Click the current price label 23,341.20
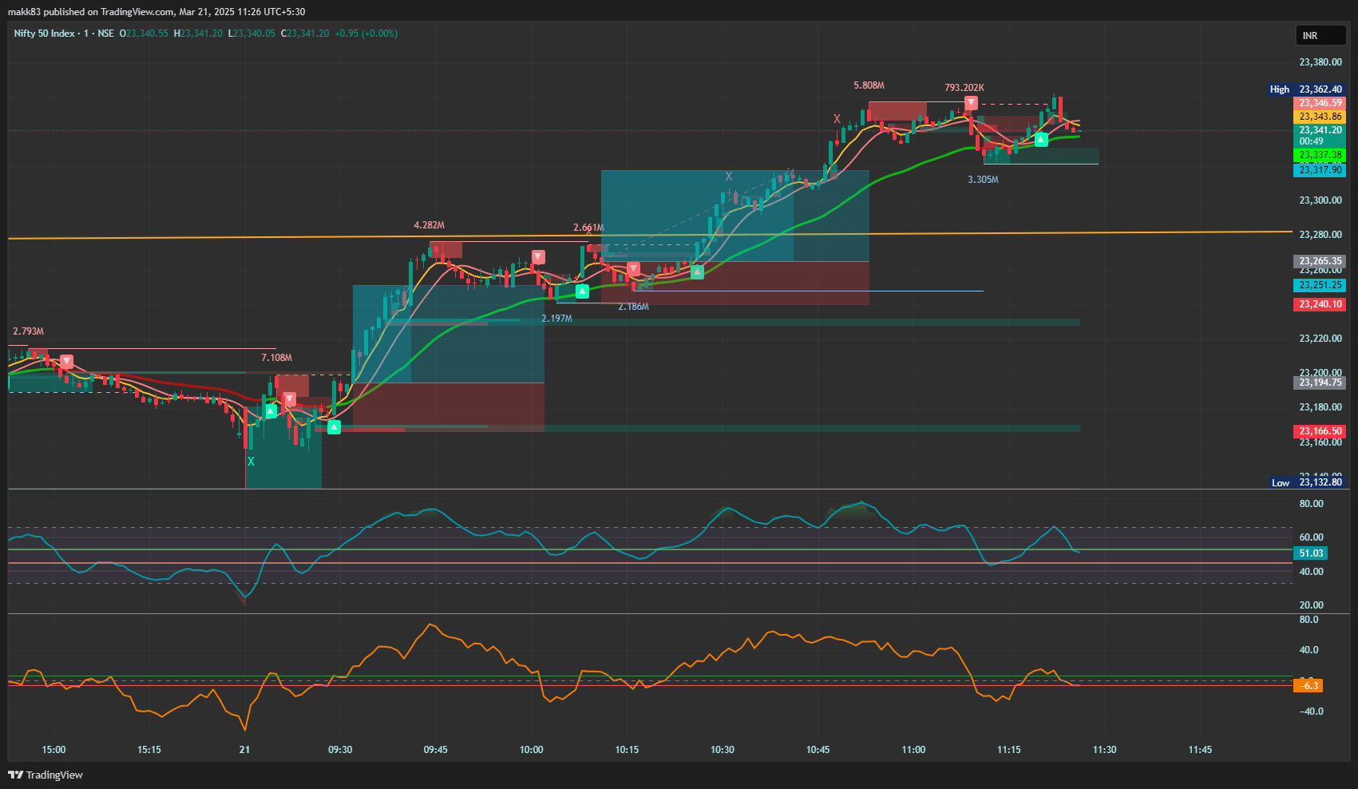This screenshot has height=789, width=1358. [1320, 130]
